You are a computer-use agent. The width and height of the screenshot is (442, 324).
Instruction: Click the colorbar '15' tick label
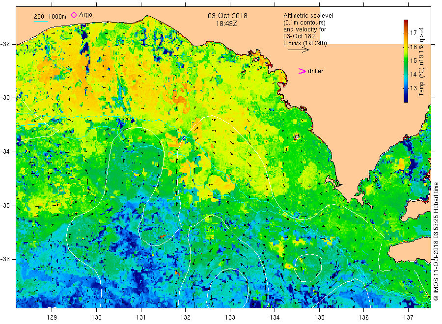pyautogui.click(x=413, y=60)
